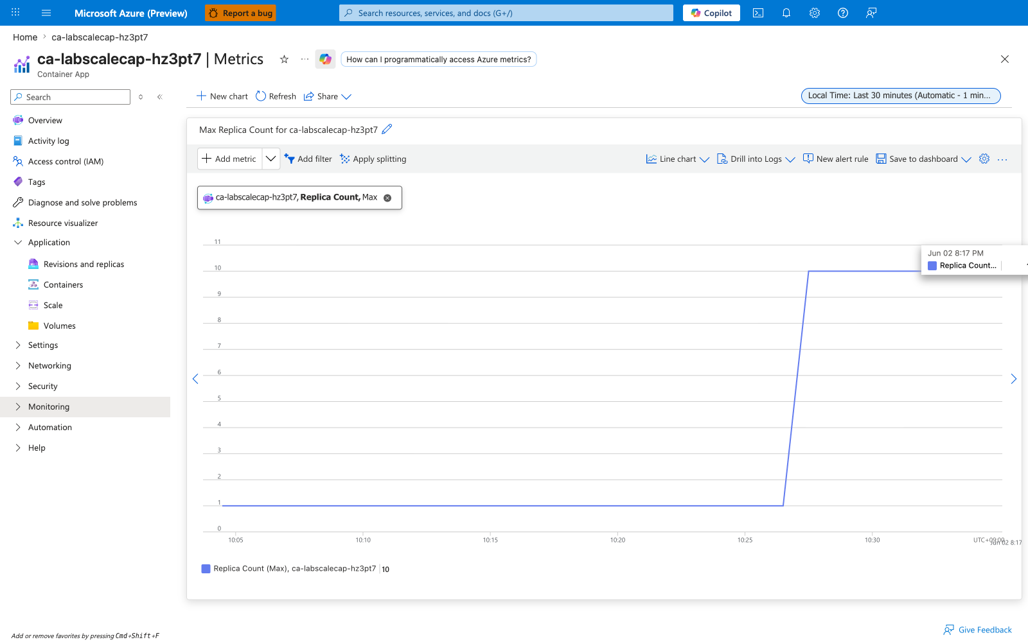Edit chart title with pencil icon
The width and height of the screenshot is (1028, 642).
387,130
